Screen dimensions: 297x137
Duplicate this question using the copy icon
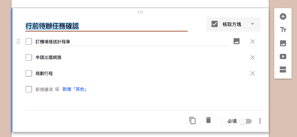click(192, 120)
